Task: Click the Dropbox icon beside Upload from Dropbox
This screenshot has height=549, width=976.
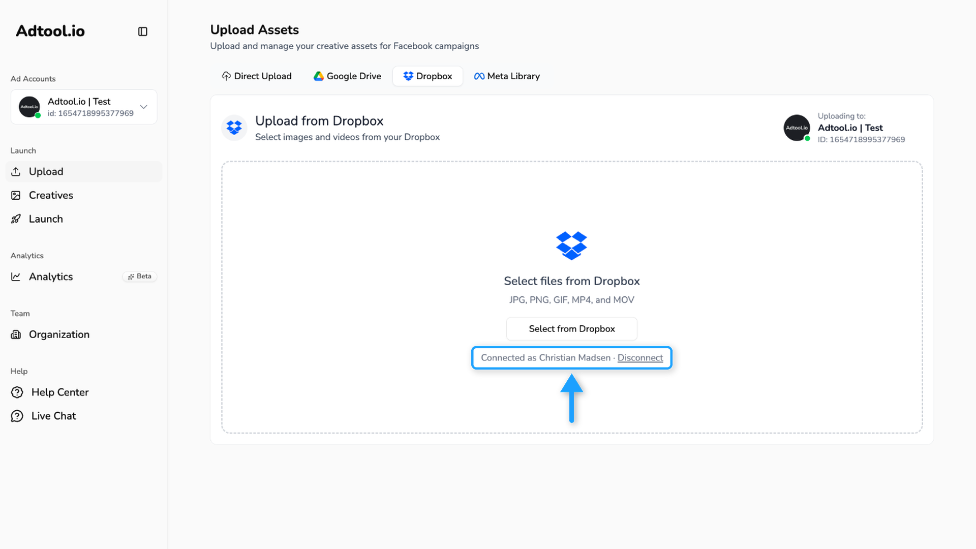Action: click(234, 128)
